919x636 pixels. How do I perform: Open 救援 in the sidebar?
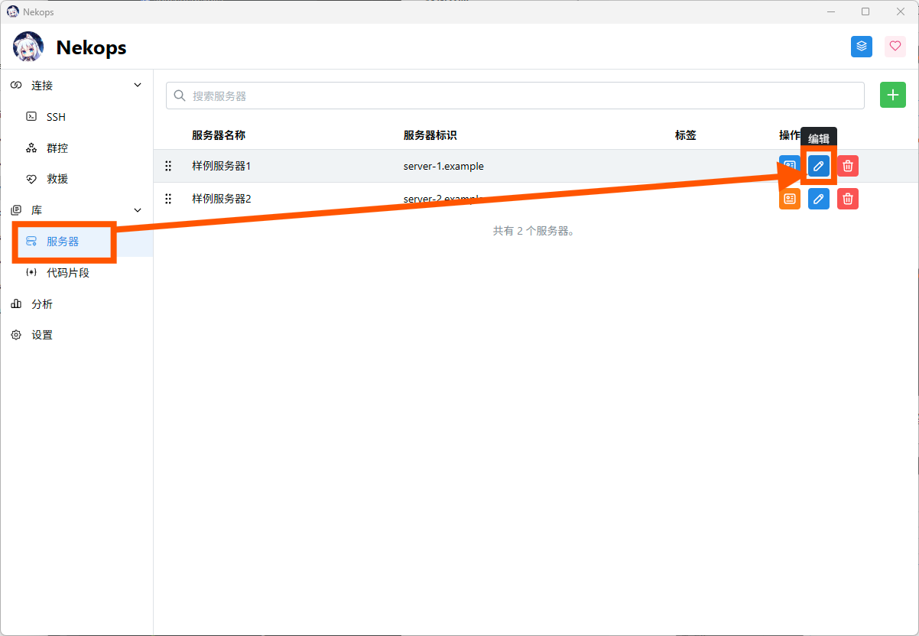57,179
